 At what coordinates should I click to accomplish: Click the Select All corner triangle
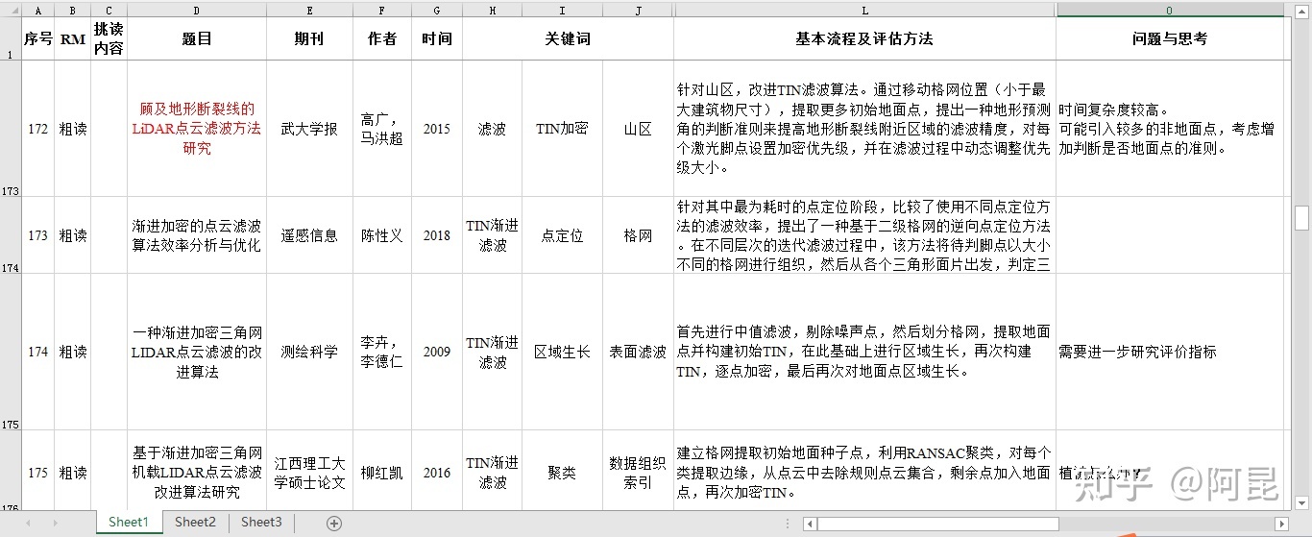[11, 11]
